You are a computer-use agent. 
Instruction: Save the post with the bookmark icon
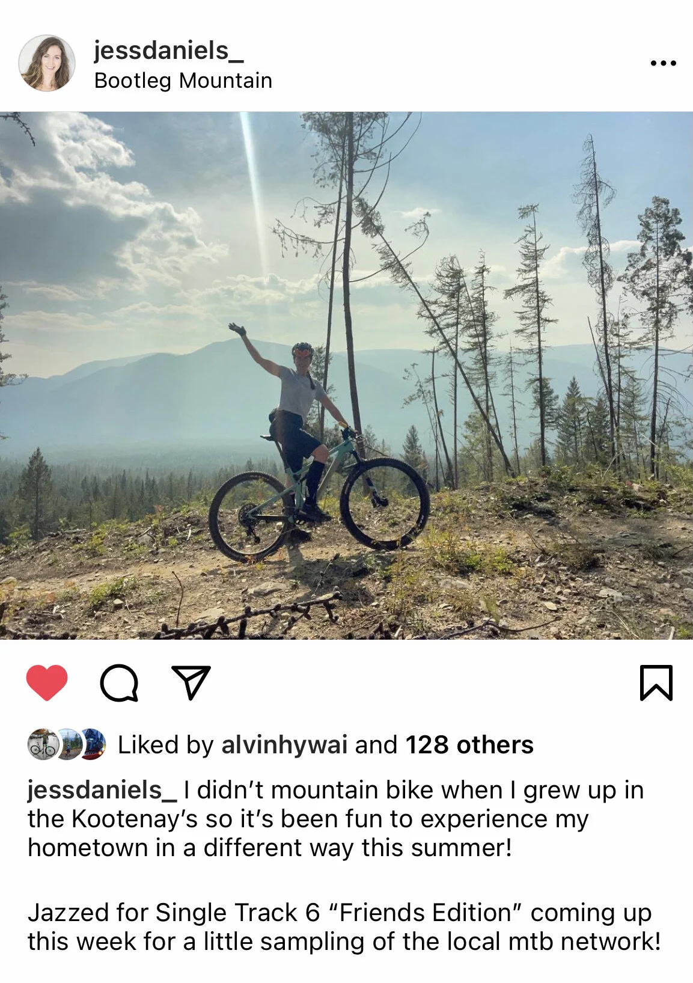point(656,683)
